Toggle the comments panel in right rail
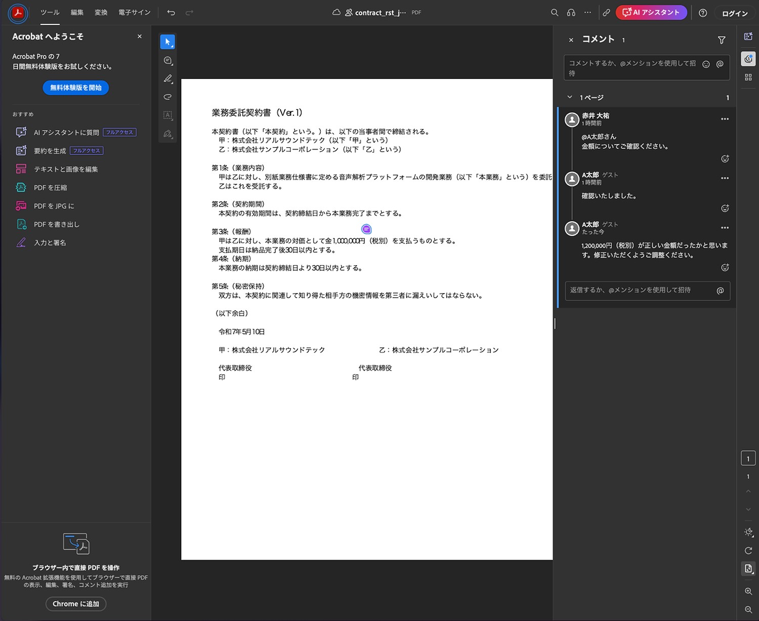This screenshot has width=759, height=621. pyautogui.click(x=748, y=59)
